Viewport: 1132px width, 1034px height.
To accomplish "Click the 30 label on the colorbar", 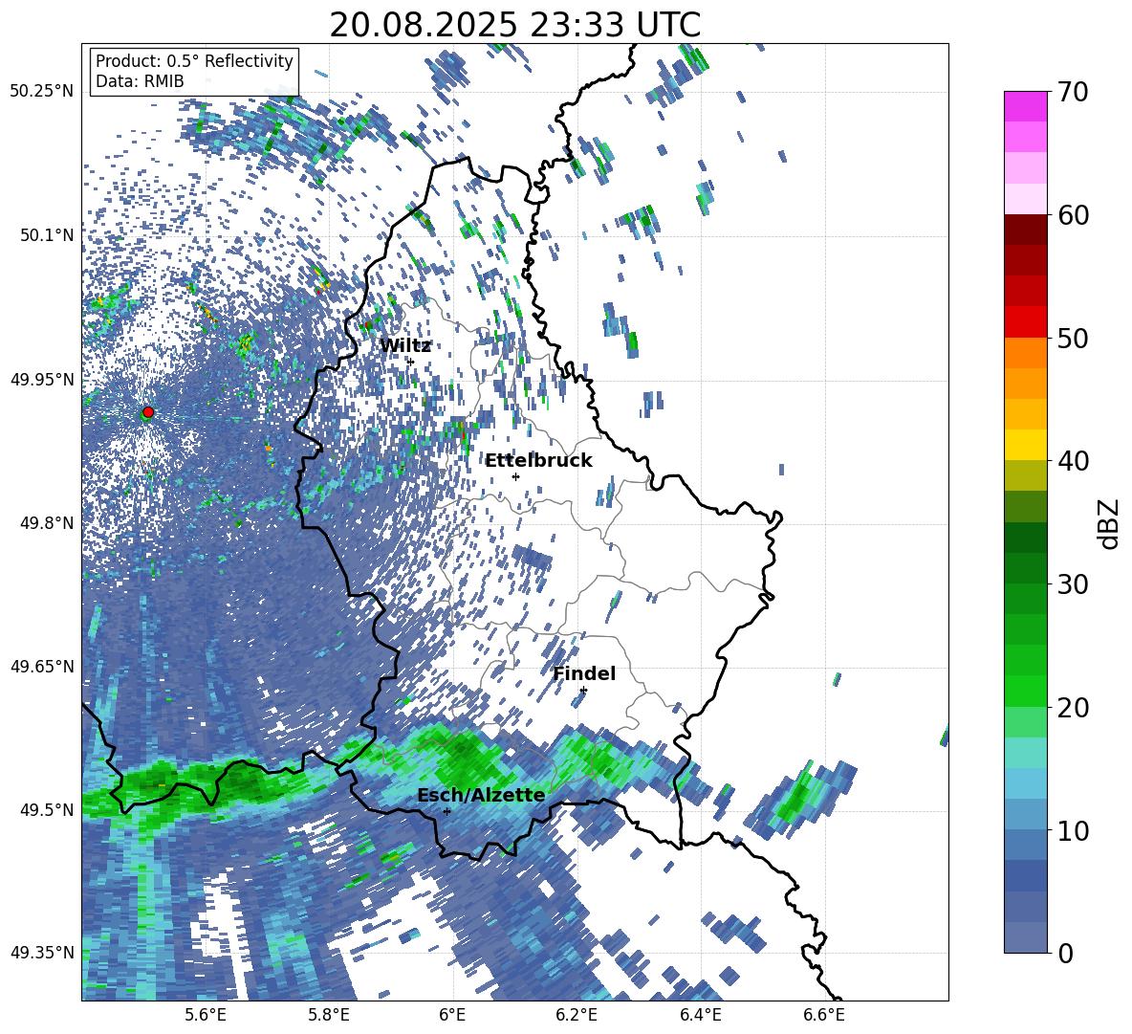I will (1073, 584).
